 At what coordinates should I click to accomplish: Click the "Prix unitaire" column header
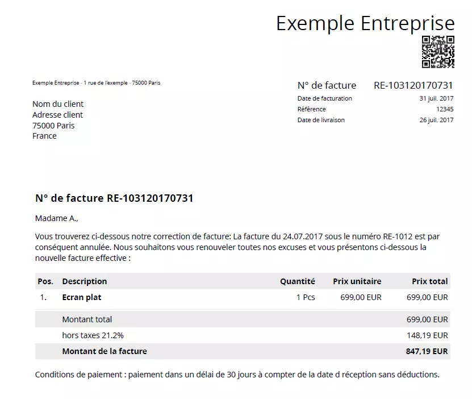coord(357,281)
